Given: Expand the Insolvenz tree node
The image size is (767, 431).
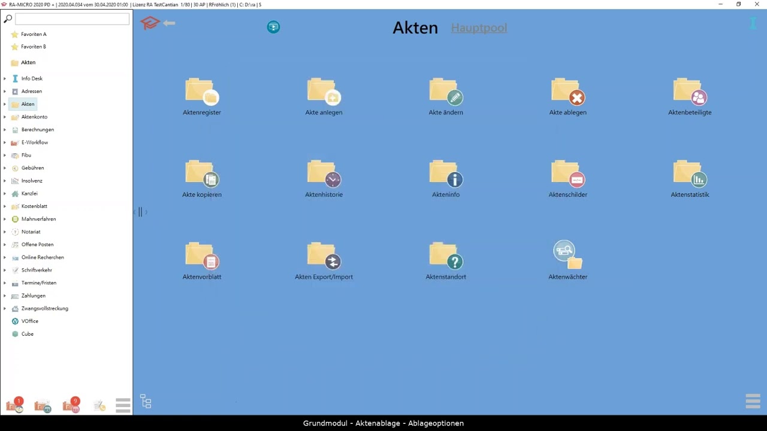Looking at the screenshot, I should [5, 181].
